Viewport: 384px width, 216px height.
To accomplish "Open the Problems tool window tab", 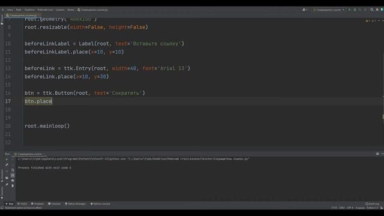I will (x=37, y=204).
